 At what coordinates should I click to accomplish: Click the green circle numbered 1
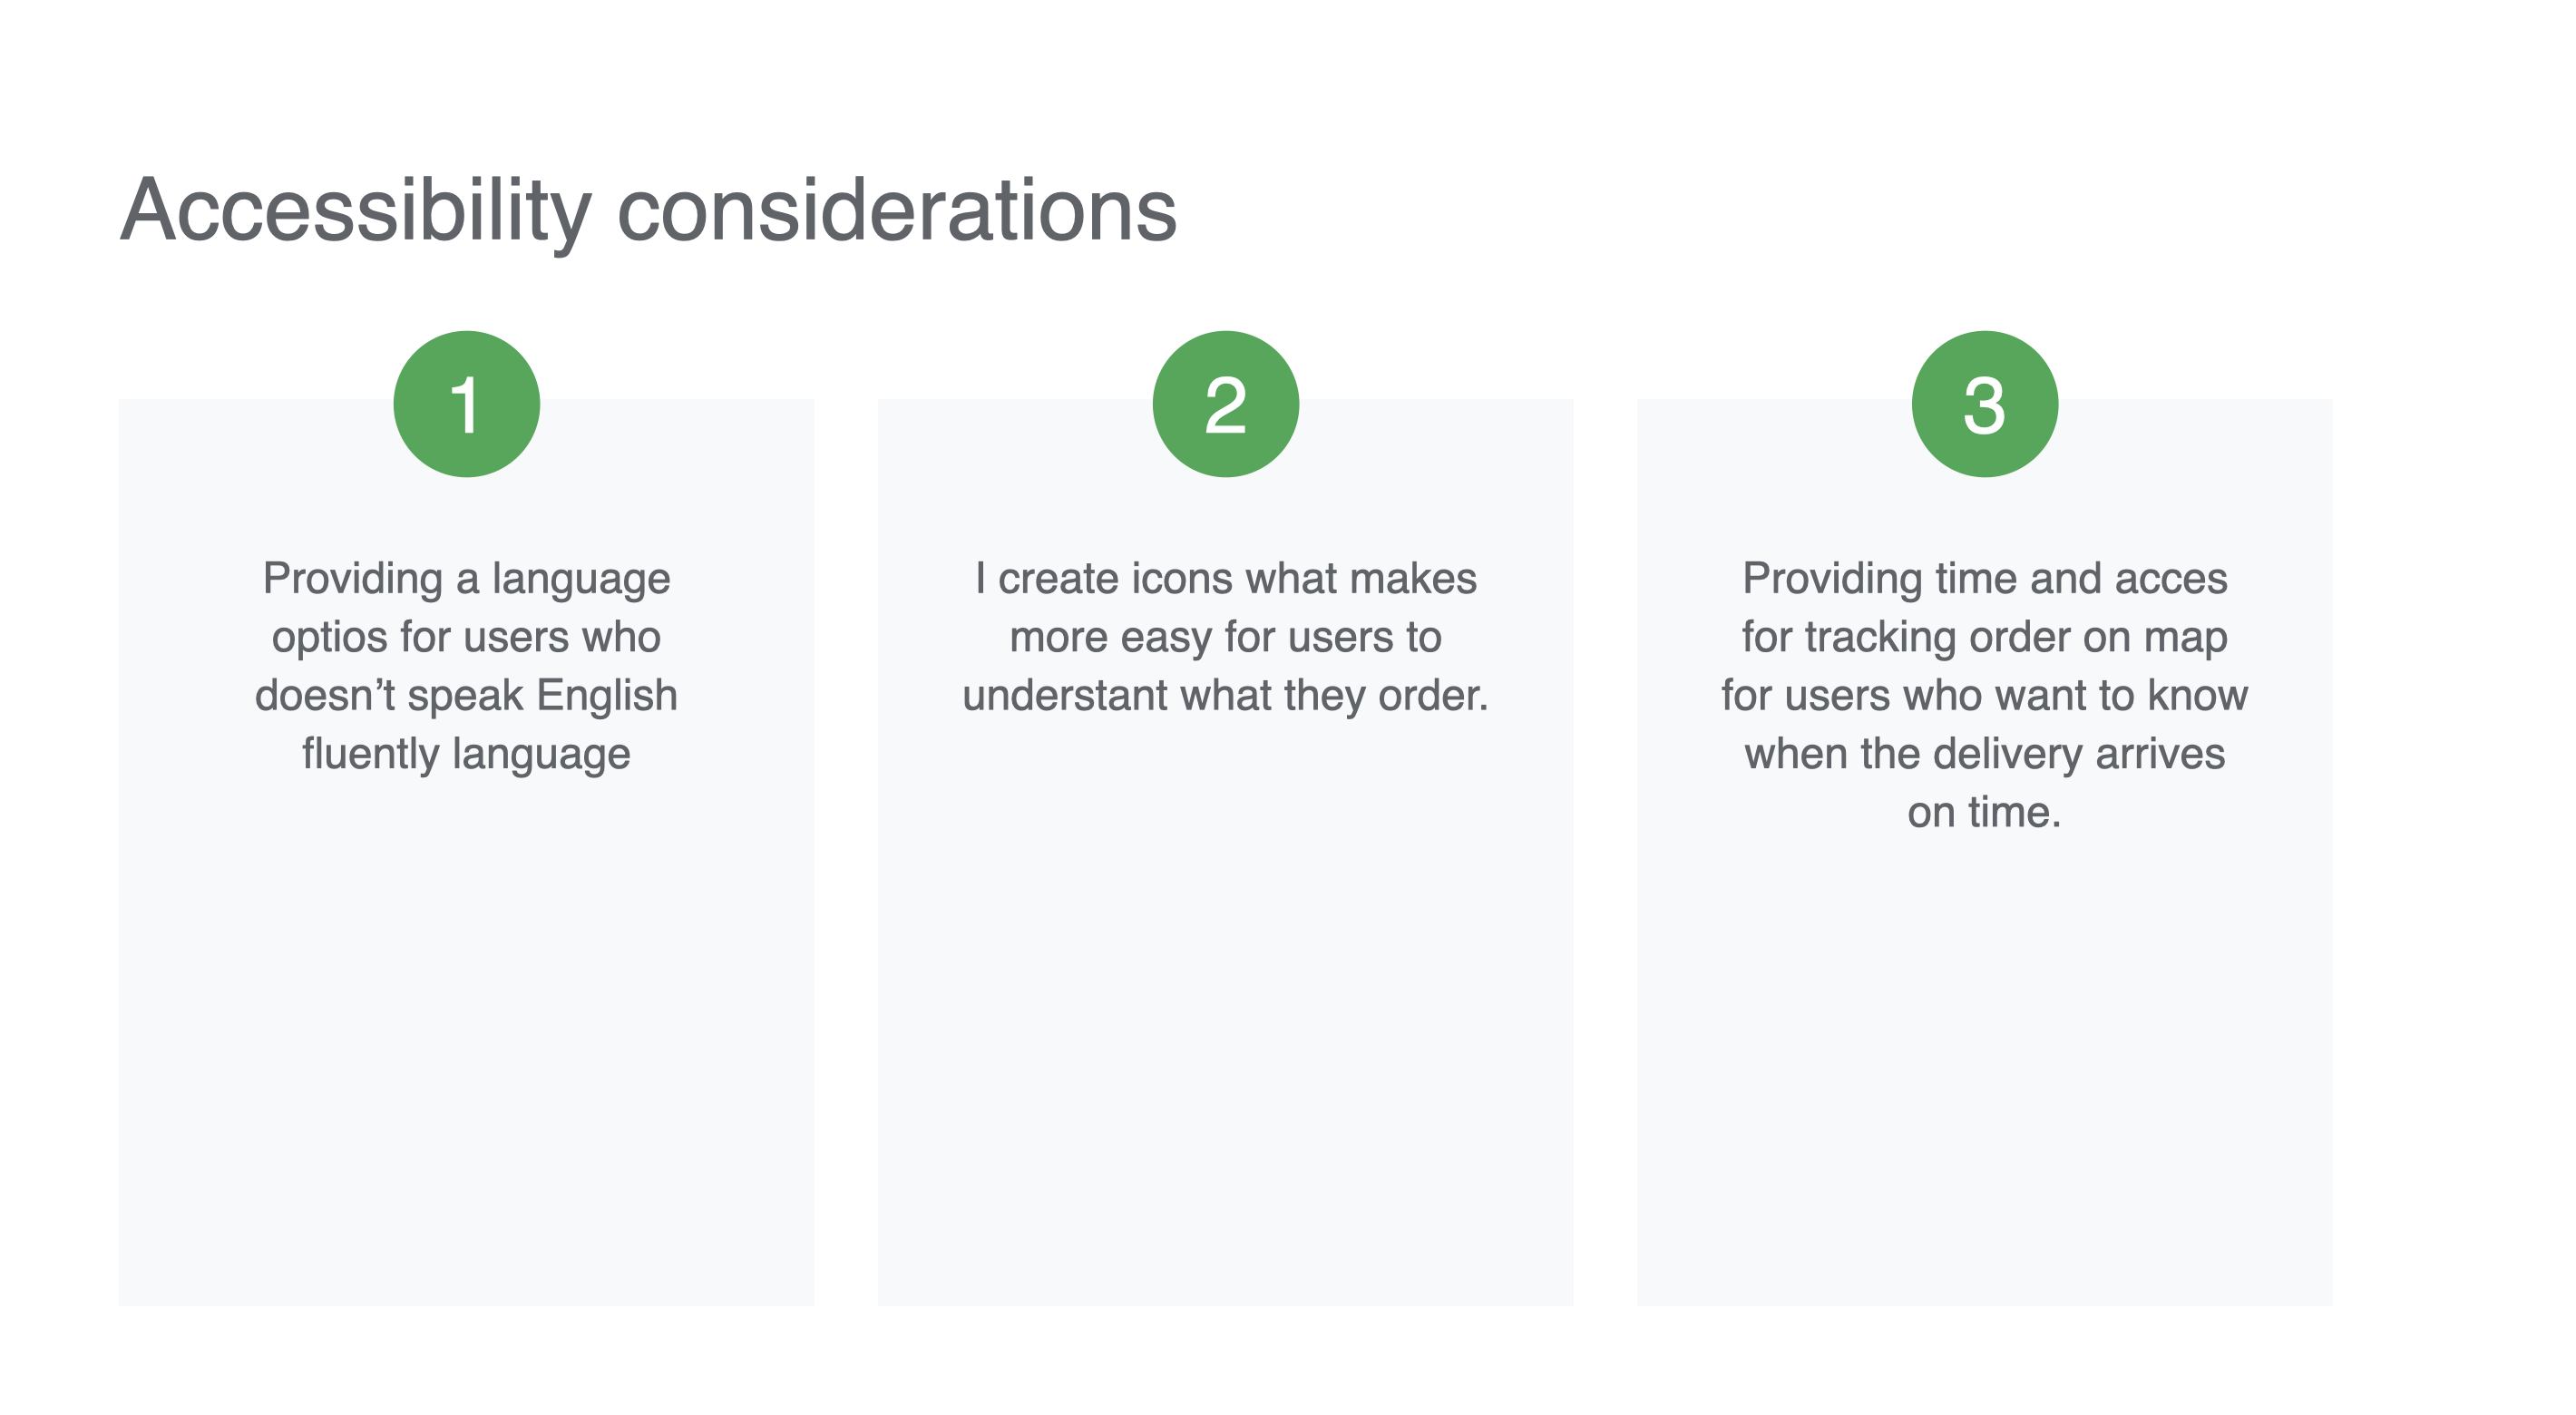tap(466, 404)
